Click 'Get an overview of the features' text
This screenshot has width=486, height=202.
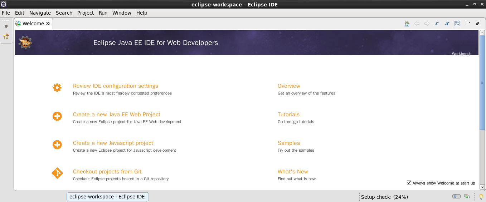point(306,93)
